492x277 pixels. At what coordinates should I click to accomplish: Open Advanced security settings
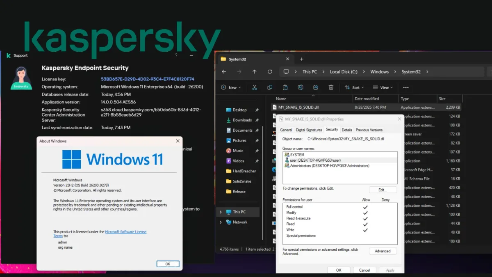[383, 251]
